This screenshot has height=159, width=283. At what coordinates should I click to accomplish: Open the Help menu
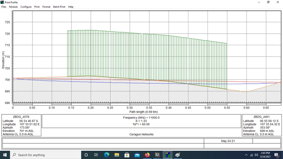(71, 7)
